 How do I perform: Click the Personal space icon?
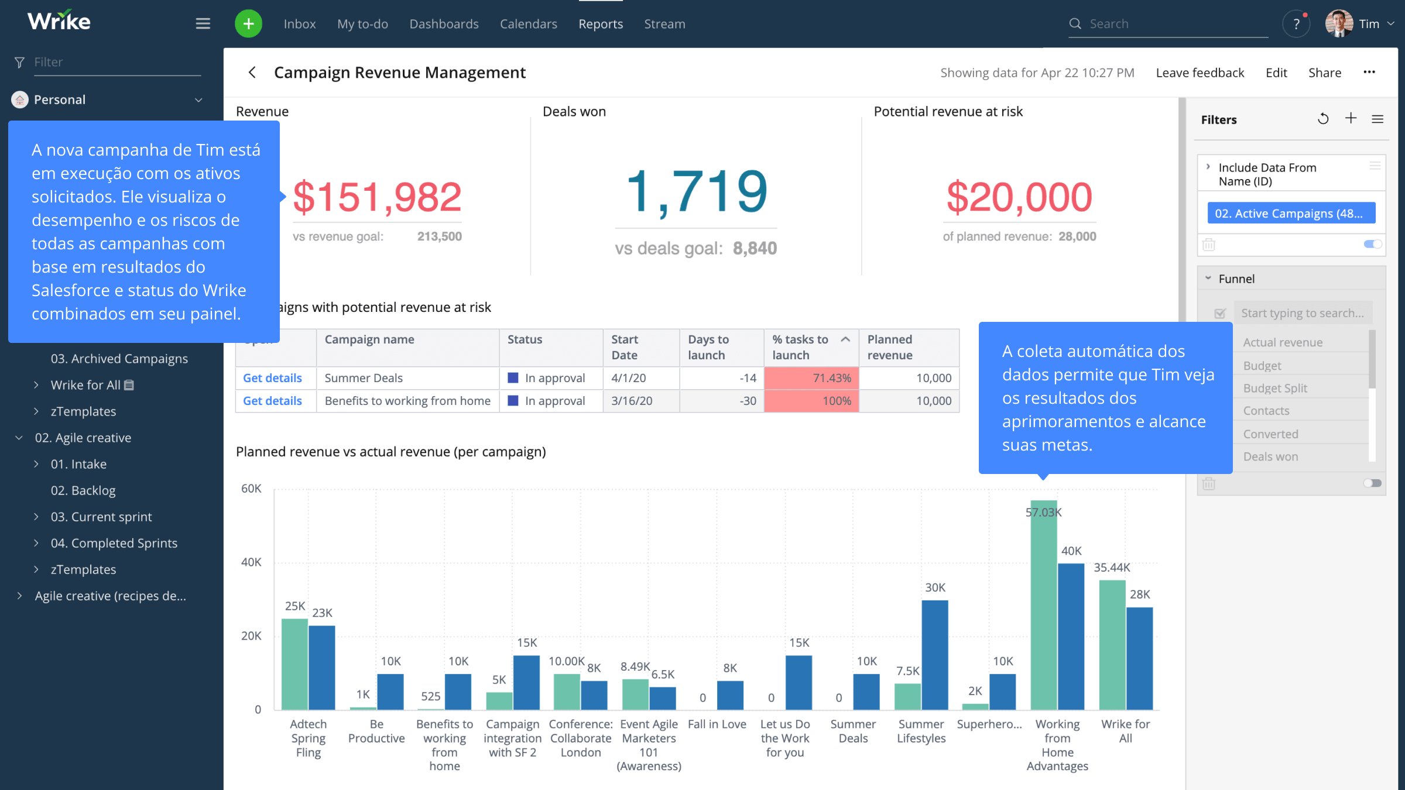pyautogui.click(x=20, y=99)
